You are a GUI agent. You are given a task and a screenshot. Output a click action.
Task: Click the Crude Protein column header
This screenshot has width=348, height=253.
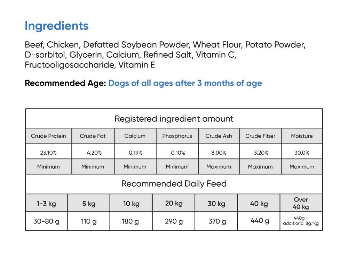tap(48, 136)
